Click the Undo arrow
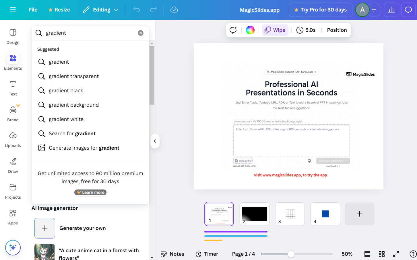This screenshot has height=260, width=417. 137,10
